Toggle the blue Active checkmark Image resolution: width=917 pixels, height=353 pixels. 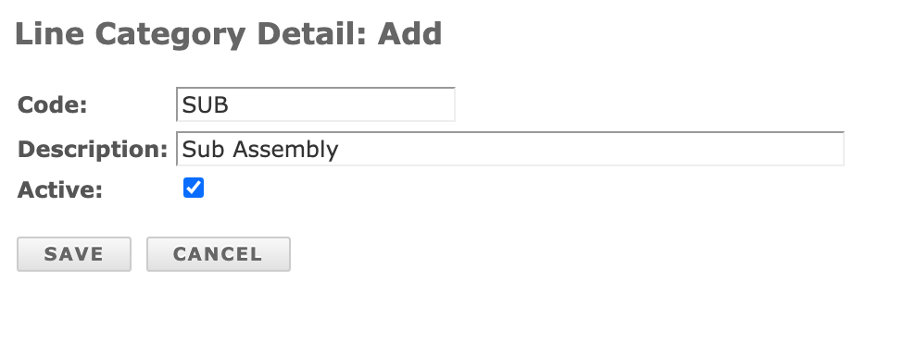pos(193,188)
